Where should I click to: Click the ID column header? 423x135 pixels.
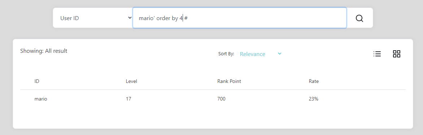pyautogui.click(x=37, y=81)
